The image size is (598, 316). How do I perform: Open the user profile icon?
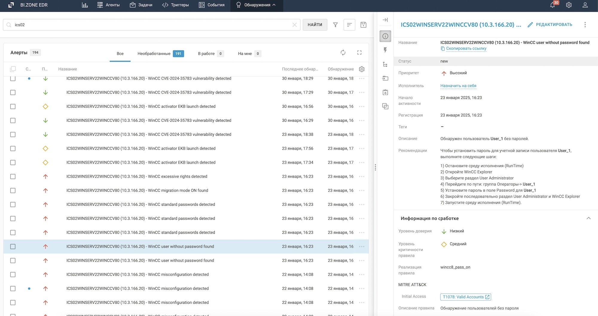[x=585, y=5]
